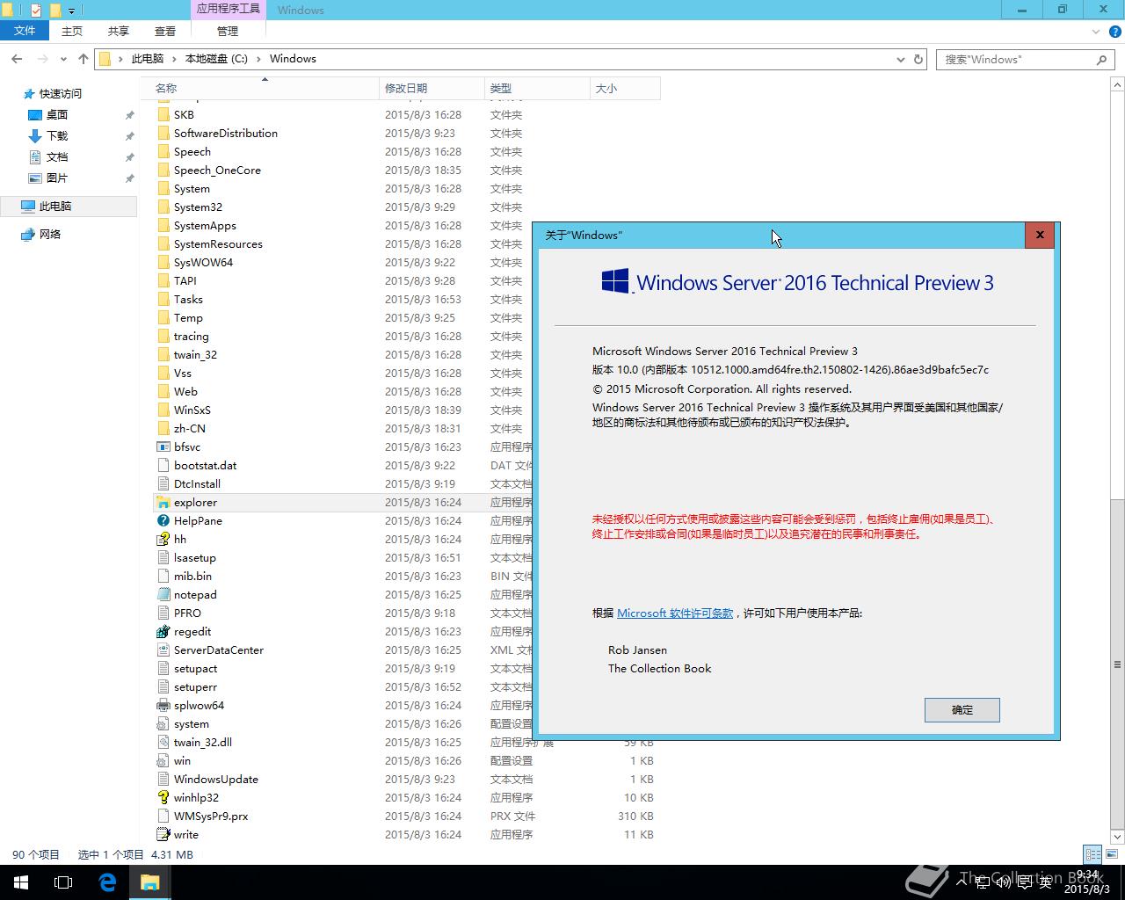Open the input language 英 indicator
Viewport: 1125px width, 900px height.
[x=1045, y=882]
